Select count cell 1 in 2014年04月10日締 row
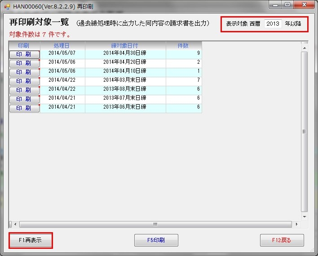 pyautogui.click(x=184, y=72)
